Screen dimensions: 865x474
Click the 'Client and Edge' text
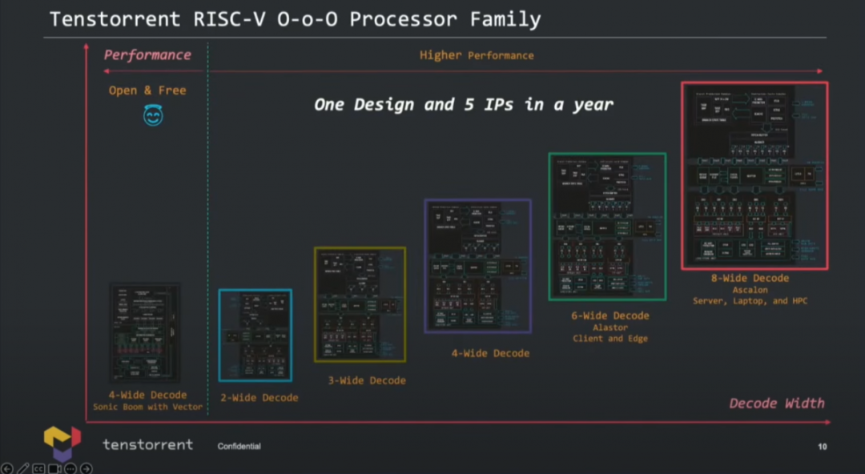tap(610, 338)
